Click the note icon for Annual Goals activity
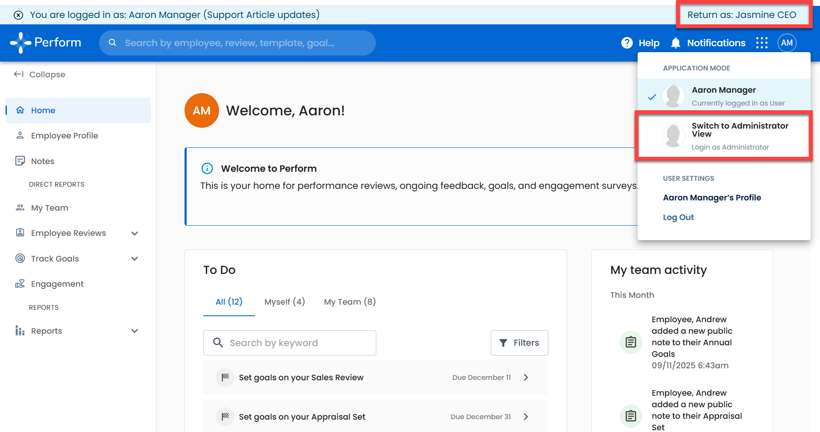 [631, 342]
